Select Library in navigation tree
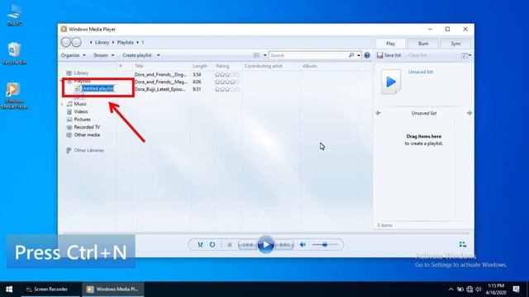 (81, 73)
